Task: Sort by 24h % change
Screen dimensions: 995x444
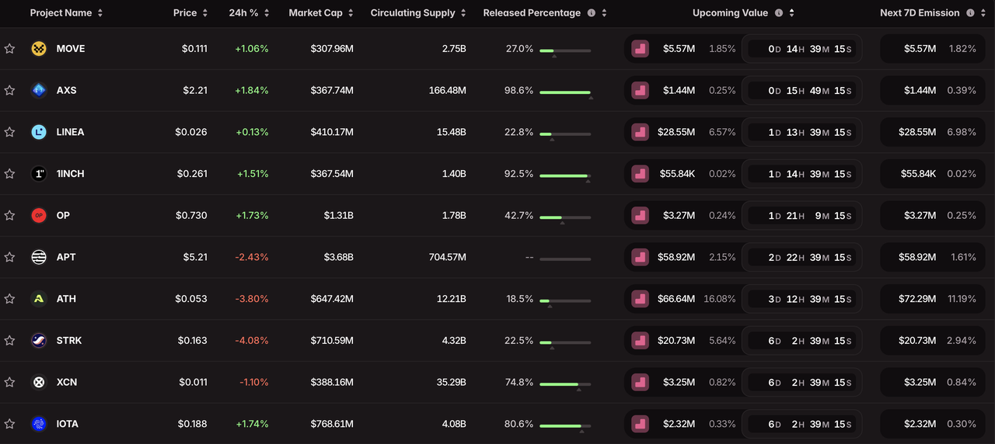Action: (x=250, y=13)
